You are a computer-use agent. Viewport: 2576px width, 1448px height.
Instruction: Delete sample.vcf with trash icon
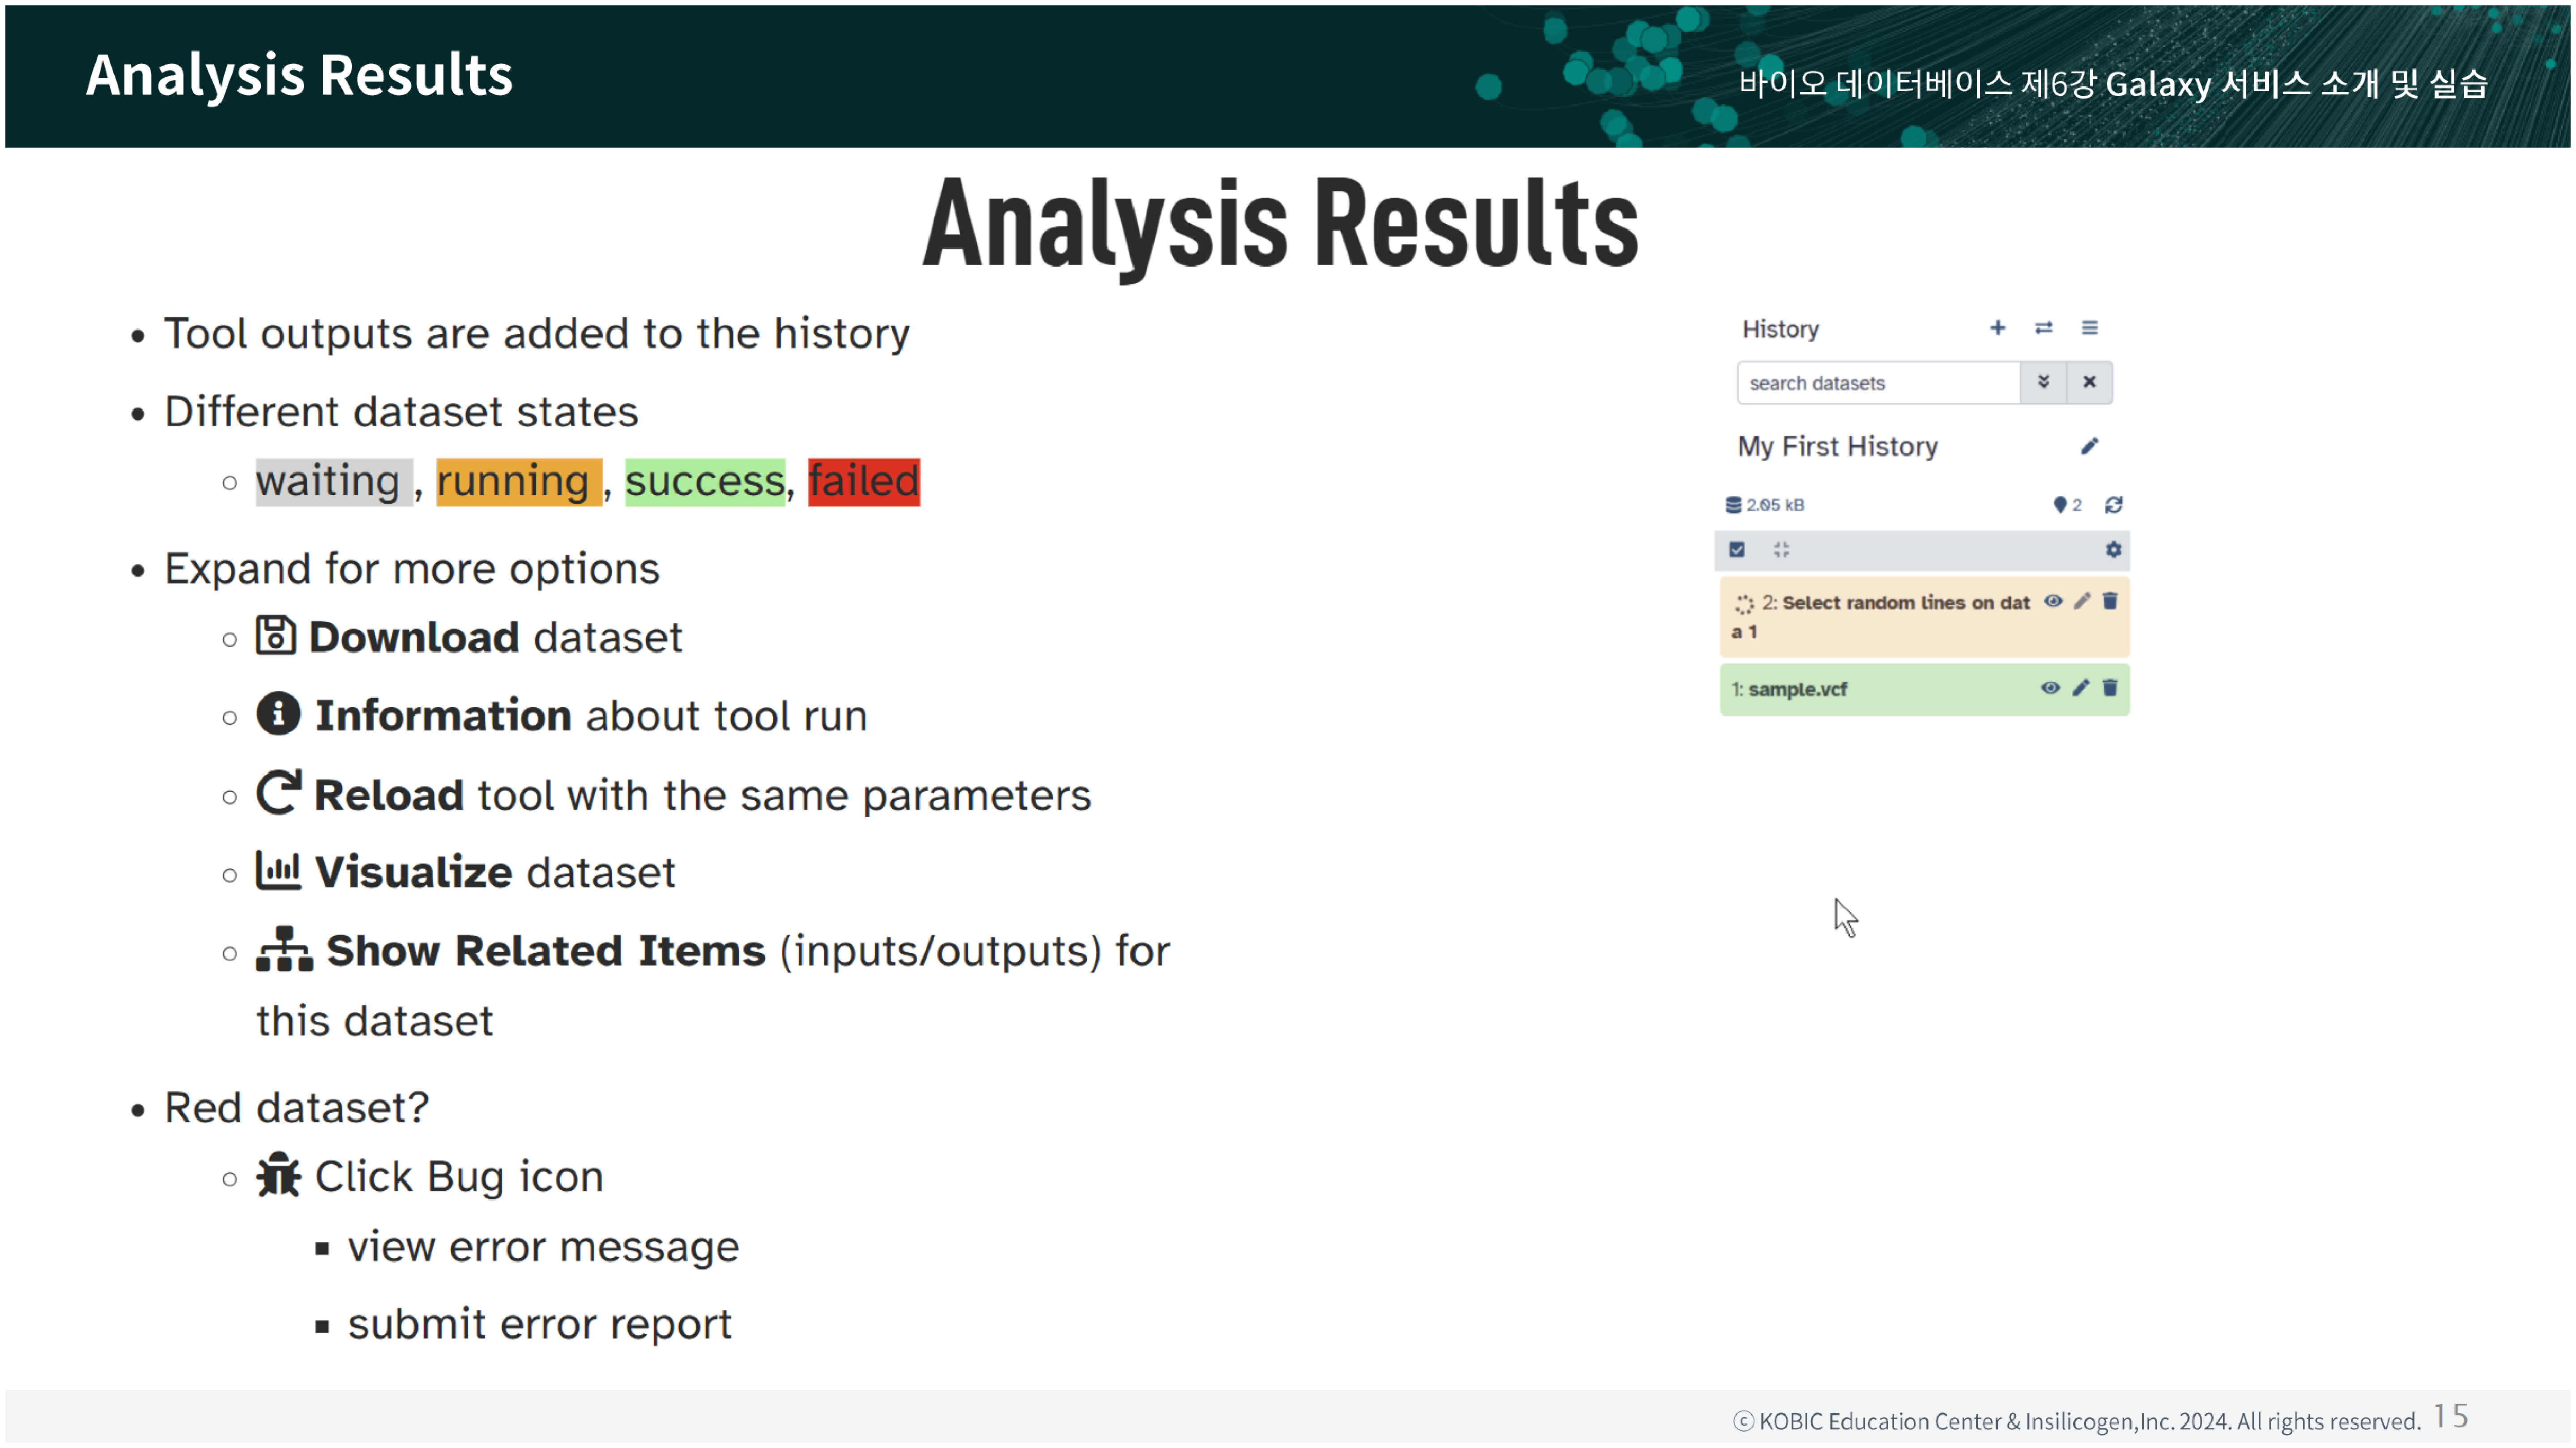pos(2110,687)
